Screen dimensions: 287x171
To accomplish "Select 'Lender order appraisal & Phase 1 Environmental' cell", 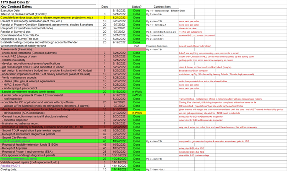I will (x=48, y=95).
